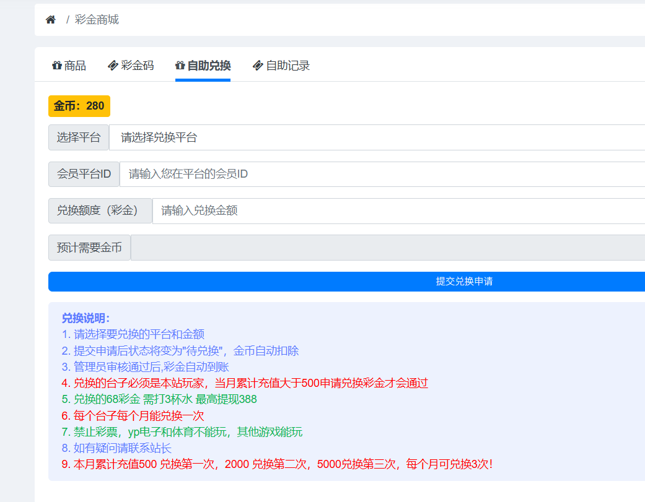Image resolution: width=645 pixels, height=502 pixels.
Task: Click the gift icon beside 自助兑换
Action: pos(180,66)
